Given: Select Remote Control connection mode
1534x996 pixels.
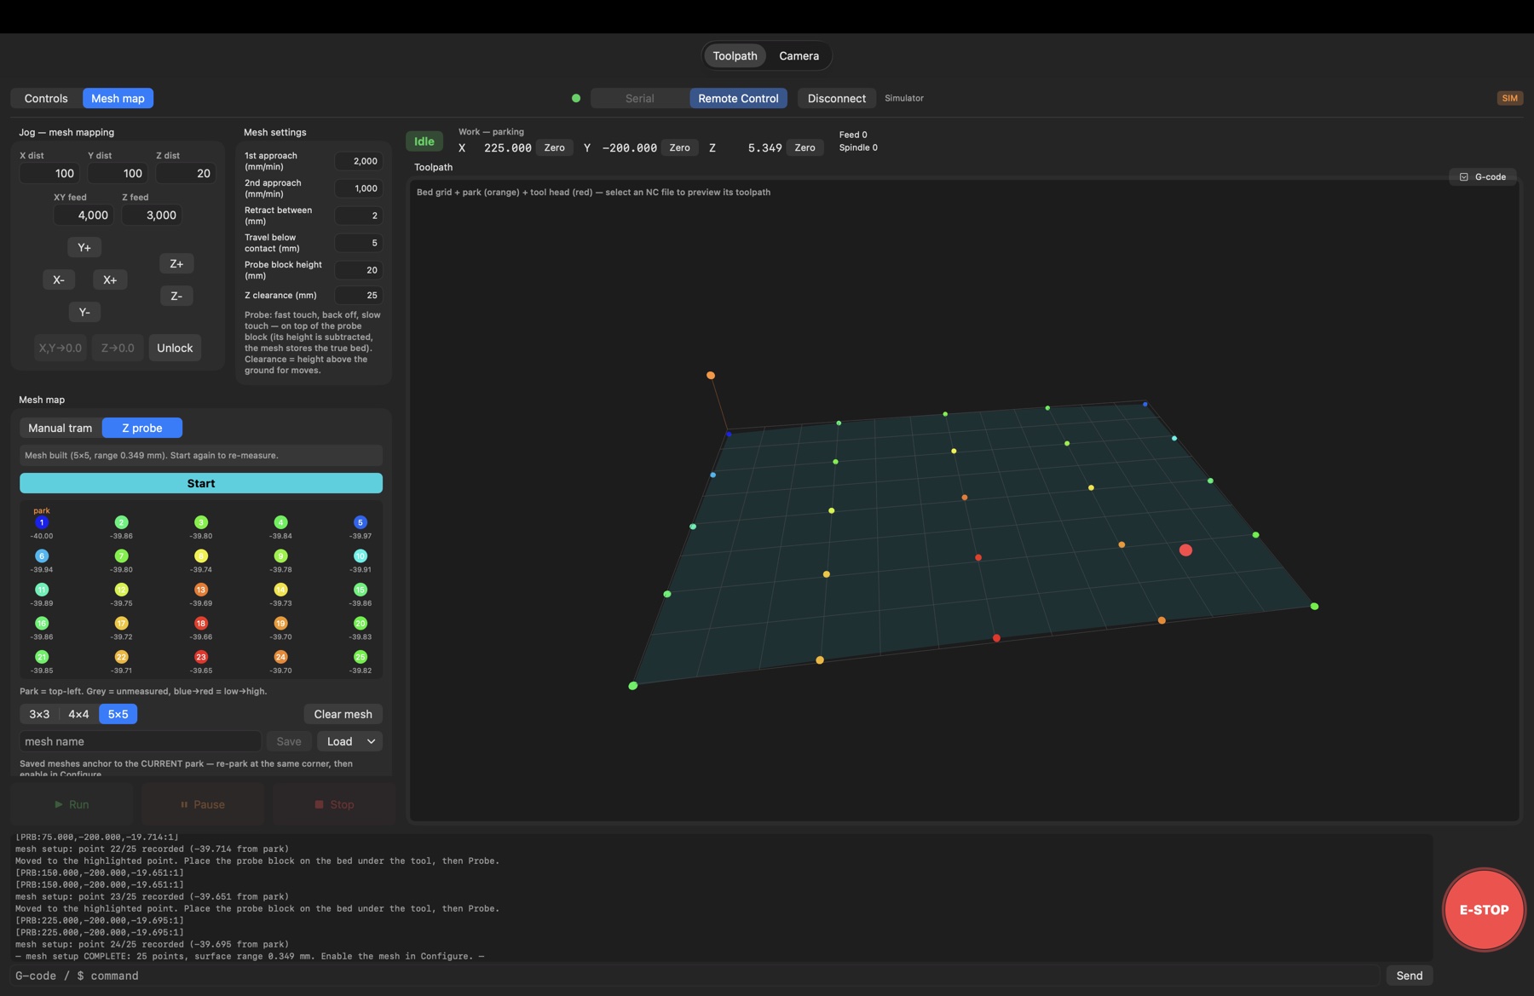Looking at the screenshot, I should [x=738, y=98].
